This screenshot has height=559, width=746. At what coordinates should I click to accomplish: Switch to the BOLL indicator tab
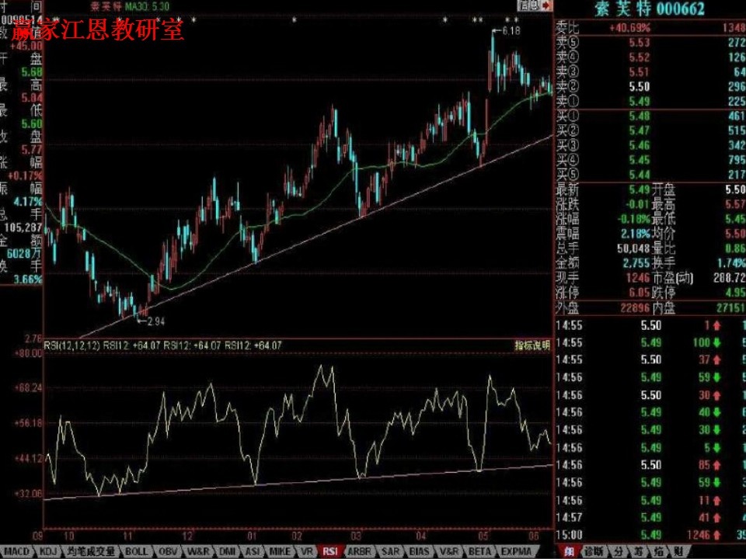coord(136,551)
